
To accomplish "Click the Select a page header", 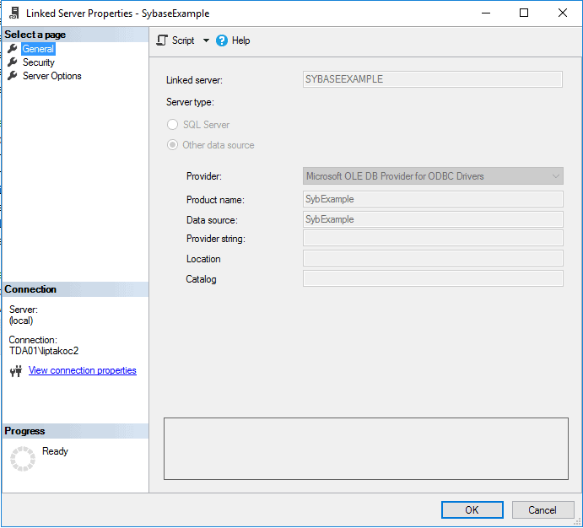I will tap(75, 35).
